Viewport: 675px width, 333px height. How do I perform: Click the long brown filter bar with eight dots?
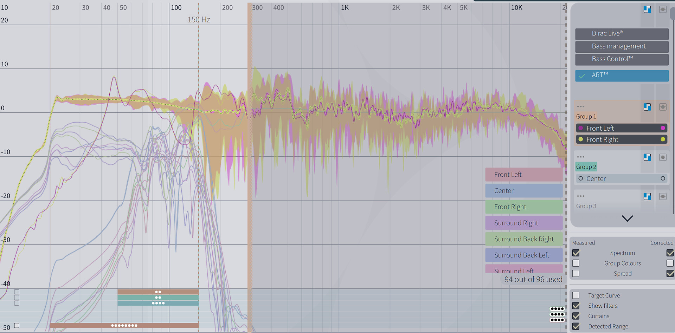124,325
